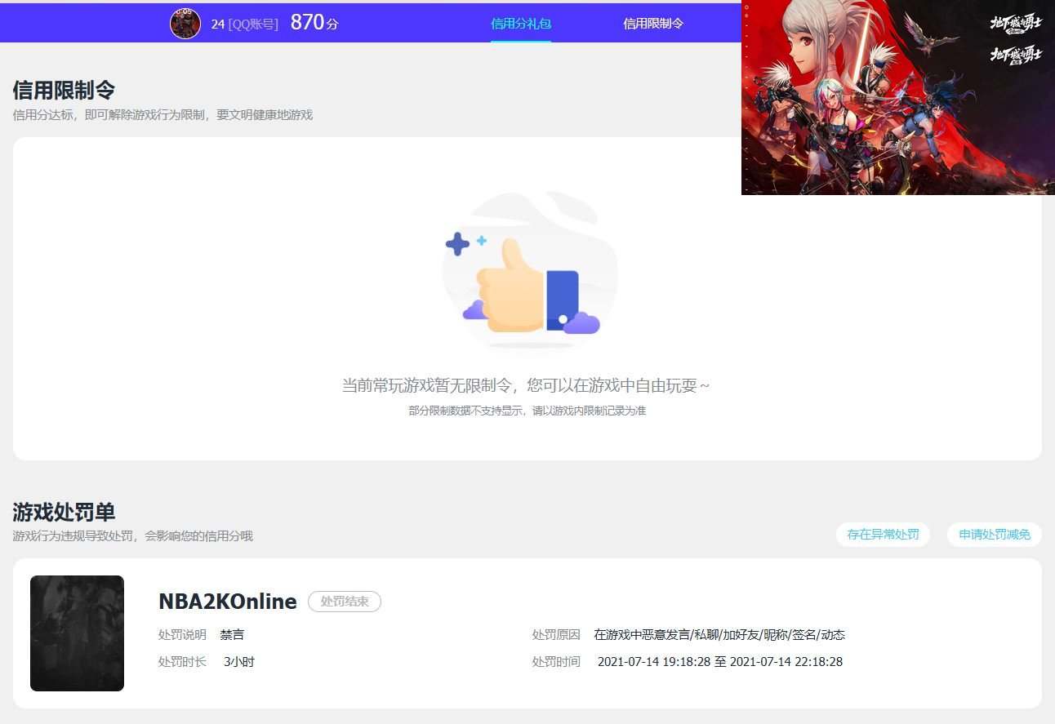Click the 信用分达标 subtitle text
This screenshot has width=1055, height=724.
point(162,114)
